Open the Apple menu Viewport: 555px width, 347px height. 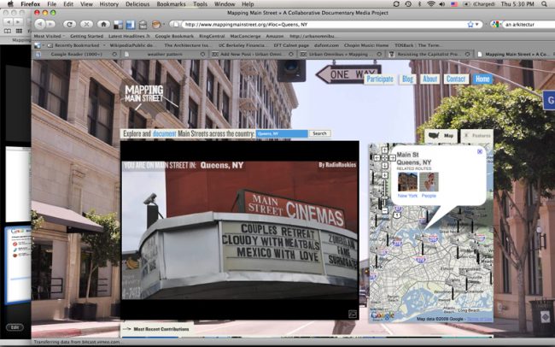click(x=10, y=4)
